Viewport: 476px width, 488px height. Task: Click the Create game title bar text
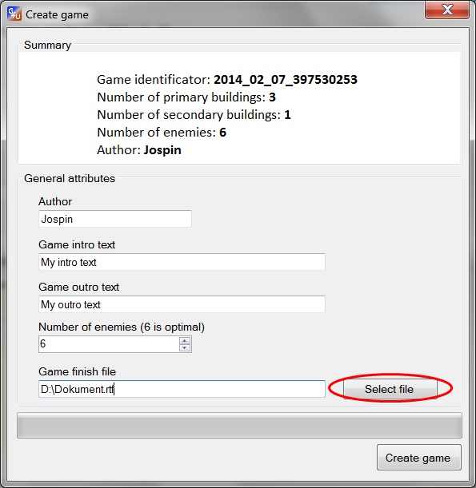57,14
